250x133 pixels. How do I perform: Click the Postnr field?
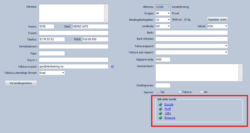(46, 26)
